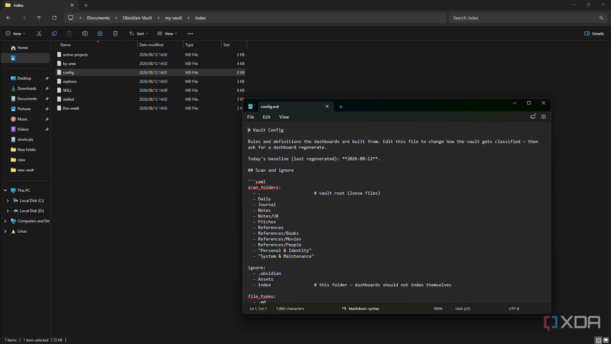
Task: Open Desktop in the navigation pane
Action: click(25, 78)
